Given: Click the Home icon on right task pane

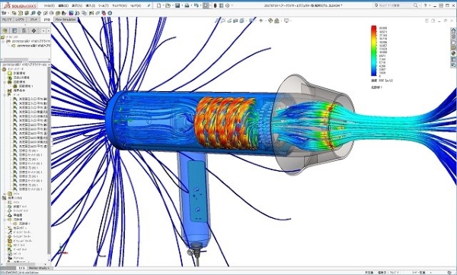Looking at the screenshot, I should (x=453, y=30).
